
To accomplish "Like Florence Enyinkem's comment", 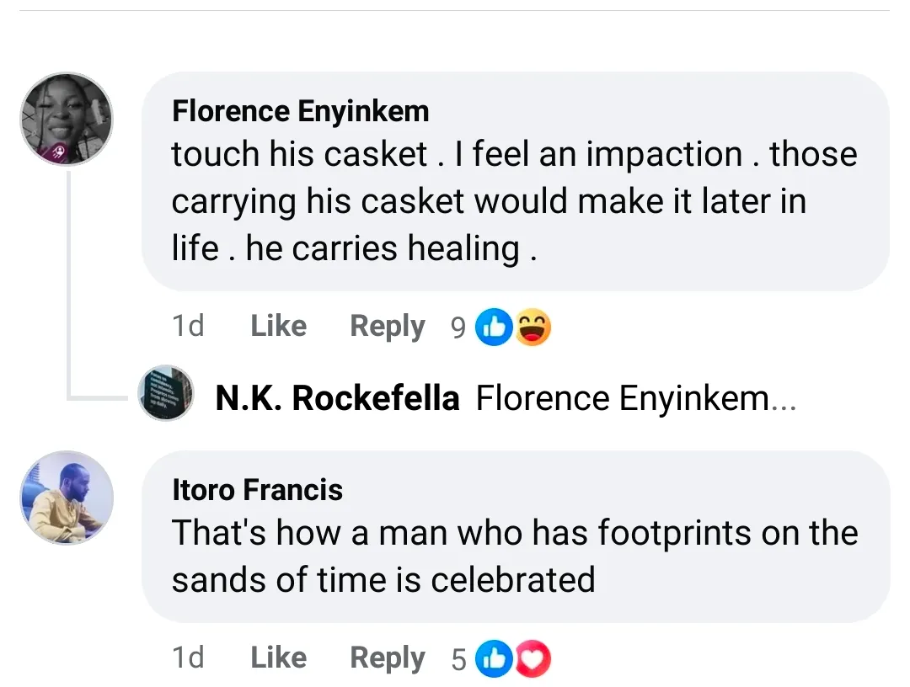I will (278, 326).
